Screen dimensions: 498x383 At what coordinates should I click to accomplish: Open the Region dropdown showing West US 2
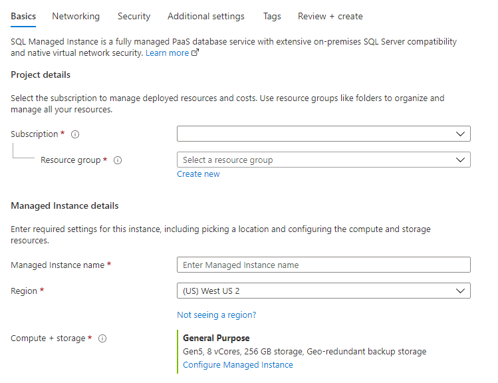point(324,291)
